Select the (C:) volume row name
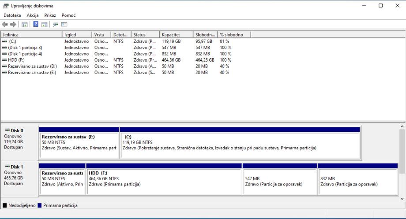This screenshot has height=219, width=406. (x=13, y=41)
